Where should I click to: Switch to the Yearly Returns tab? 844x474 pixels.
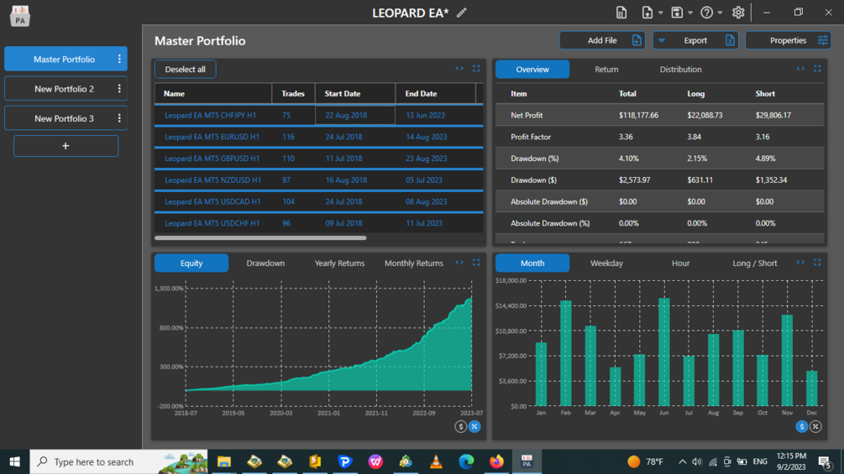pyautogui.click(x=339, y=263)
